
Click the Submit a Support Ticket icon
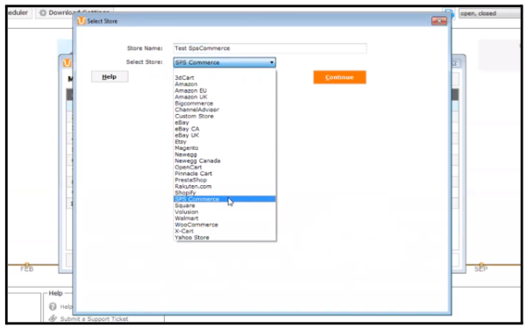pyautogui.click(x=53, y=318)
